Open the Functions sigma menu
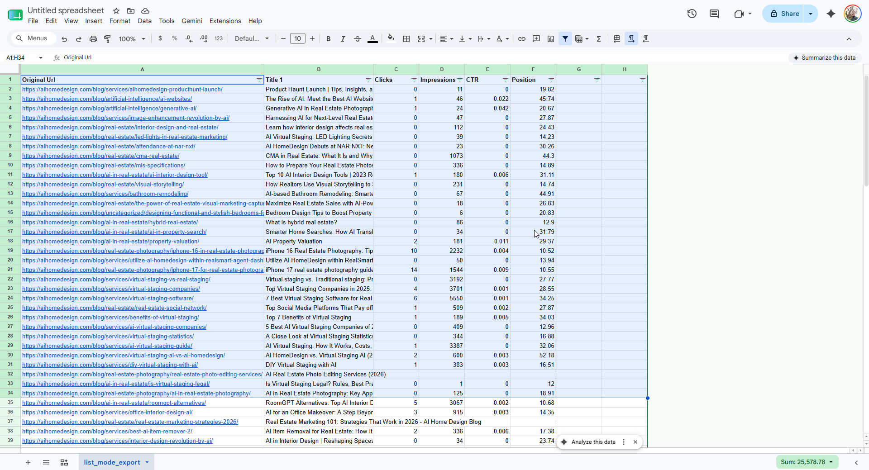The width and height of the screenshot is (869, 470). pyautogui.click(x=599, y=39)
